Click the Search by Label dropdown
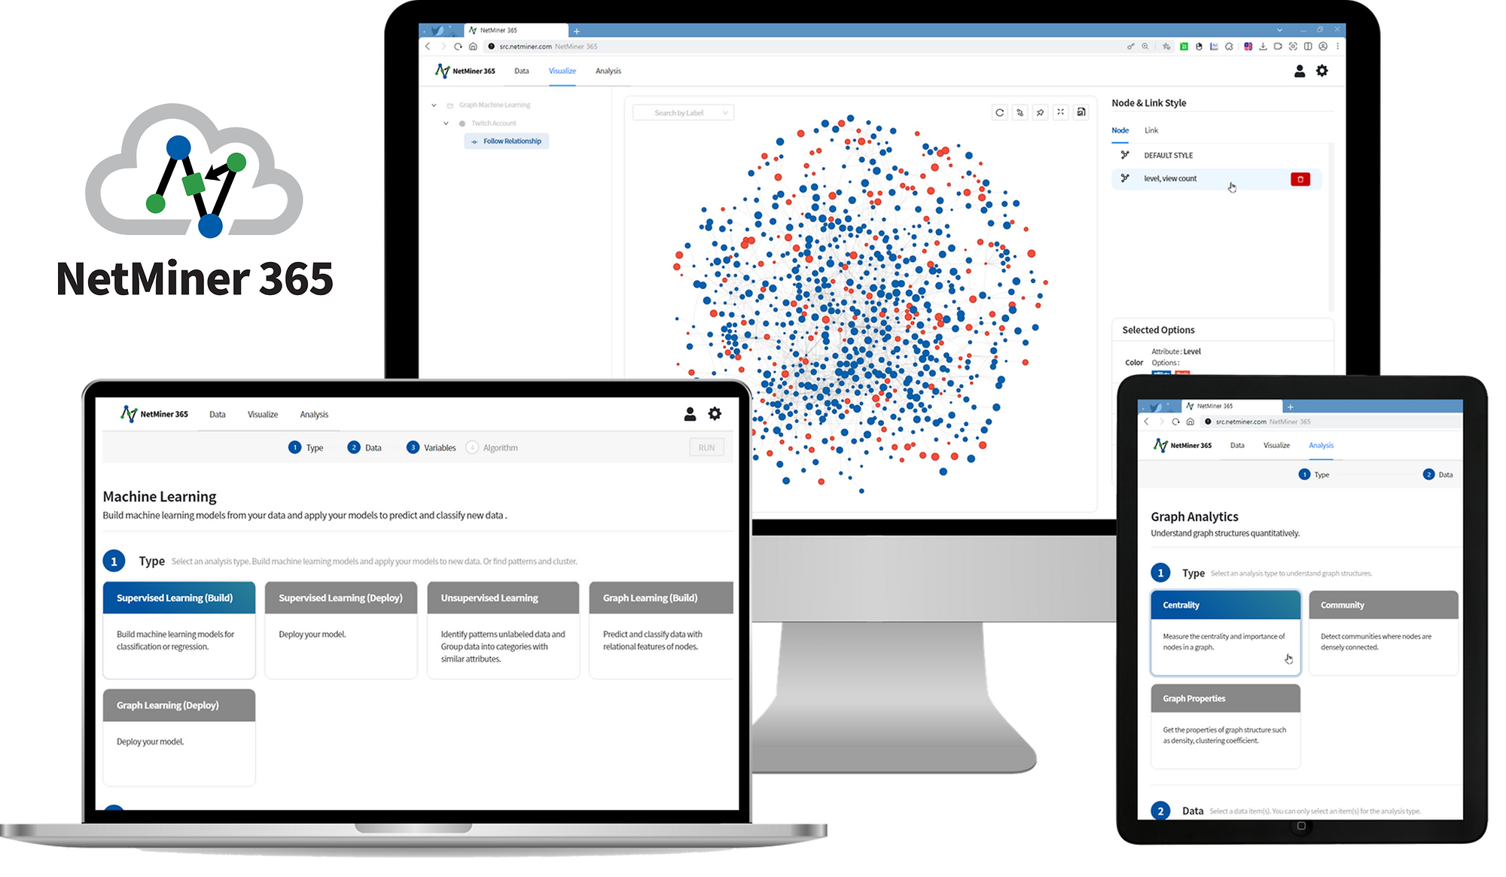Screen dimensions: 1506x877 coord(684,113)
